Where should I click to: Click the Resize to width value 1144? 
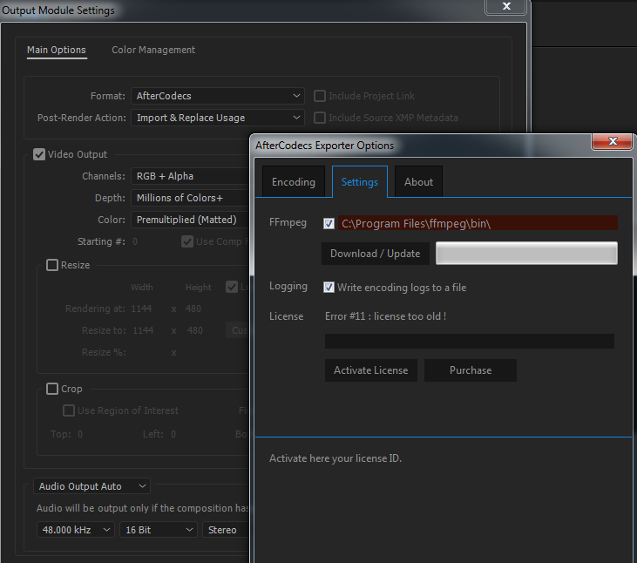143,330
